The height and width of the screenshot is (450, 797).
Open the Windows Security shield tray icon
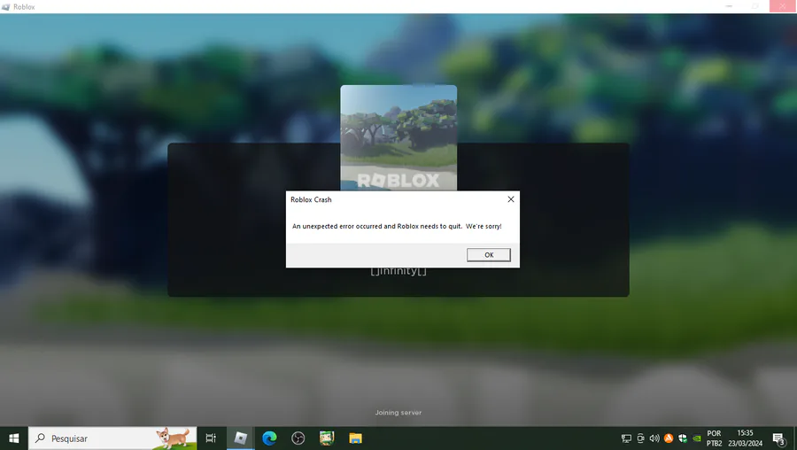[683, 438]
